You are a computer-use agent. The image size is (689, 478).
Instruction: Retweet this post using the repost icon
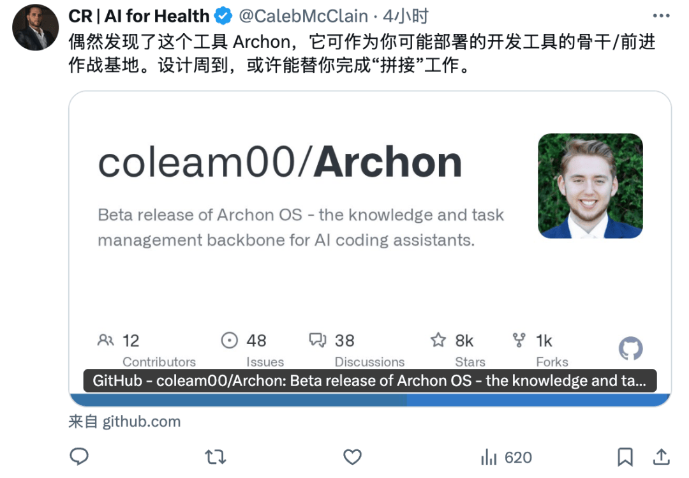click(x=216, y=458)
